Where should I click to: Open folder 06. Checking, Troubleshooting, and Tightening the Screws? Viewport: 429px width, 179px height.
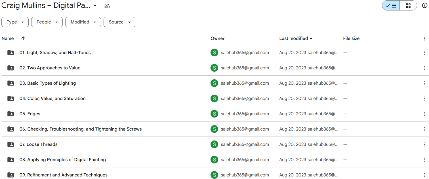81,129
